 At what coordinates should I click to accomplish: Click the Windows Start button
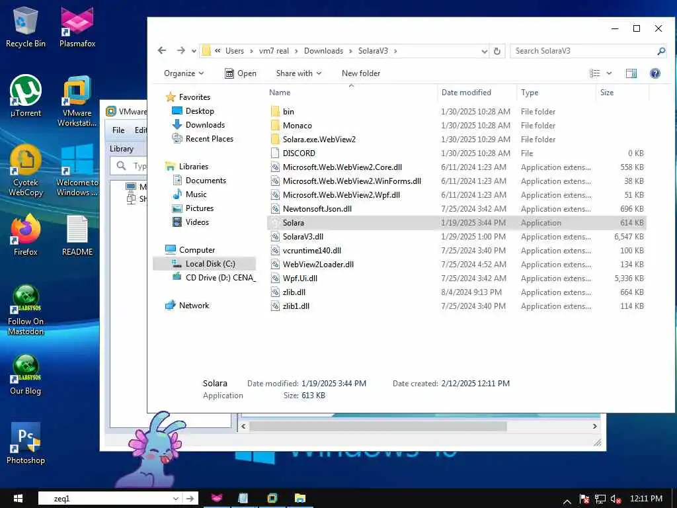18,499
